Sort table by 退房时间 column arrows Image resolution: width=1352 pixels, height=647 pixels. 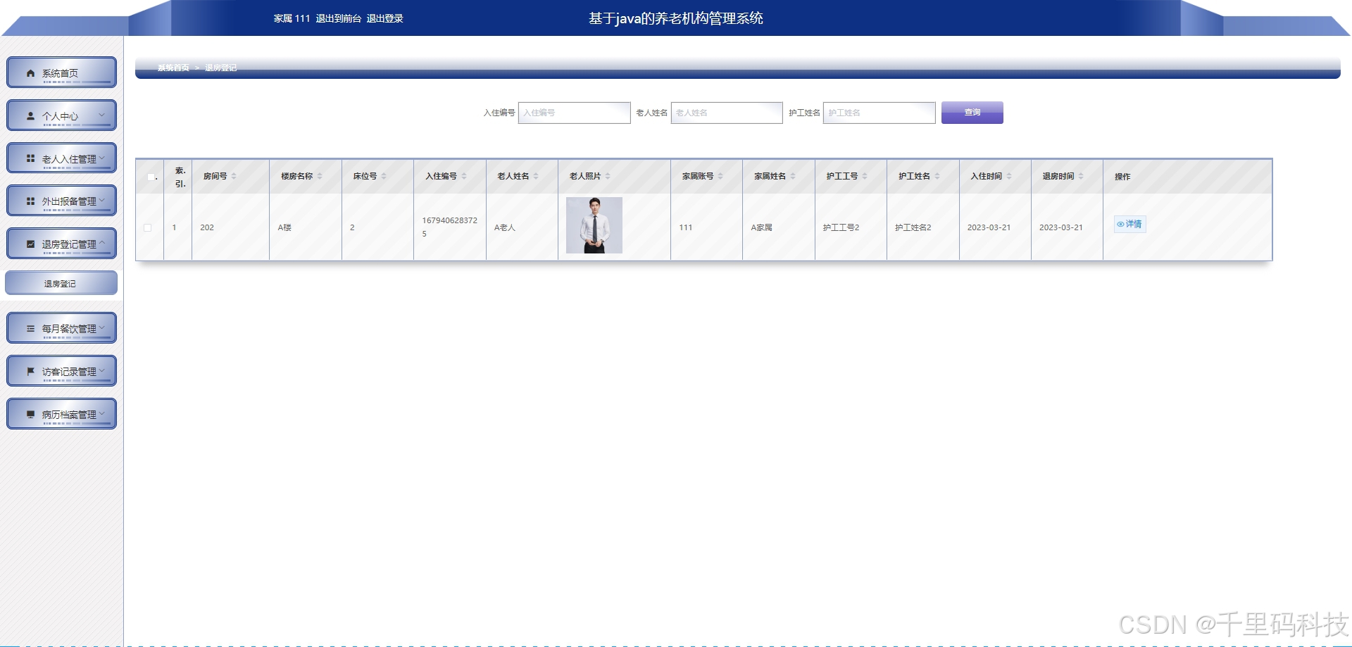[x=1081, y=176]
